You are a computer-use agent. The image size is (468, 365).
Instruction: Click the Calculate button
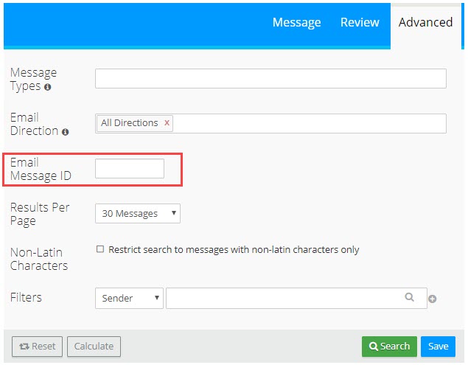pyautogui.click(x=94, y=347)
